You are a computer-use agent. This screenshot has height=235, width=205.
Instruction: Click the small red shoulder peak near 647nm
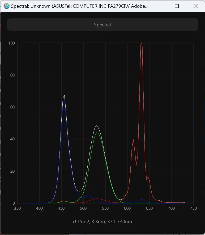pyautogui.click(x=148, y=177)
